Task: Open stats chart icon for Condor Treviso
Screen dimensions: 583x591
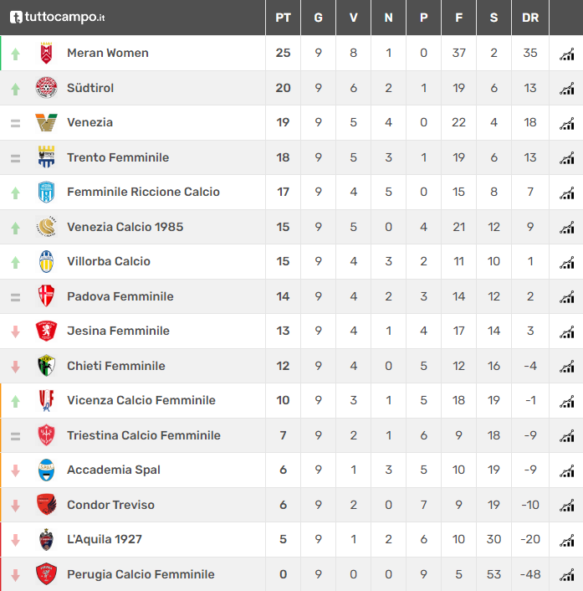Action: click(567, 506)
